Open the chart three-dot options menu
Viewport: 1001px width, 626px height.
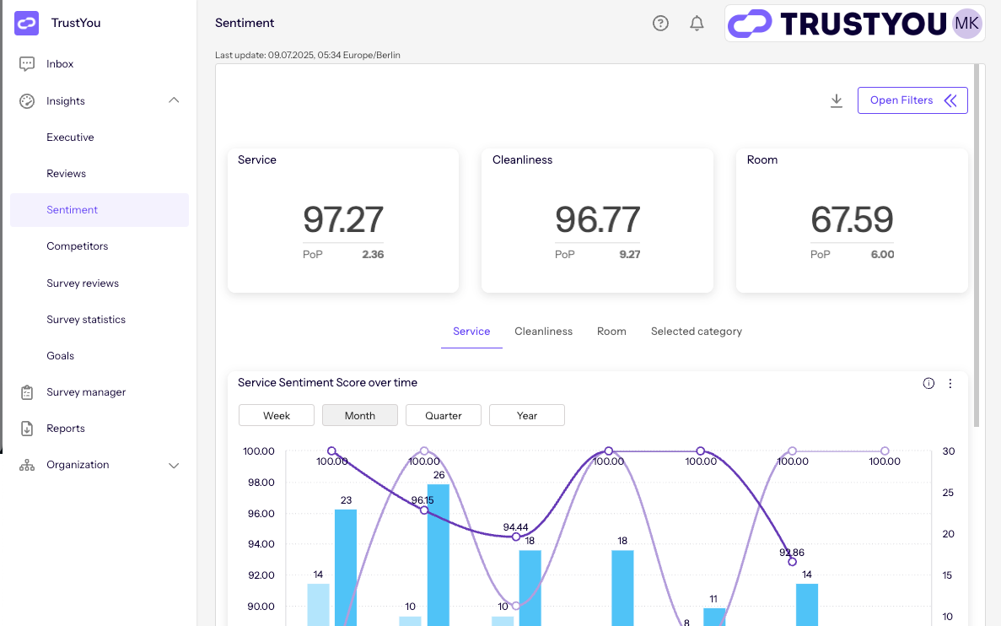950,383
